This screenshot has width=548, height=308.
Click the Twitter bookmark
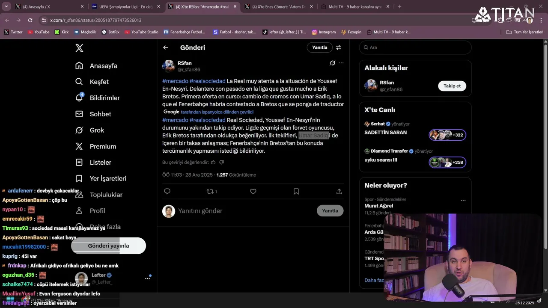pyautogui.click(x=13, y=32)
